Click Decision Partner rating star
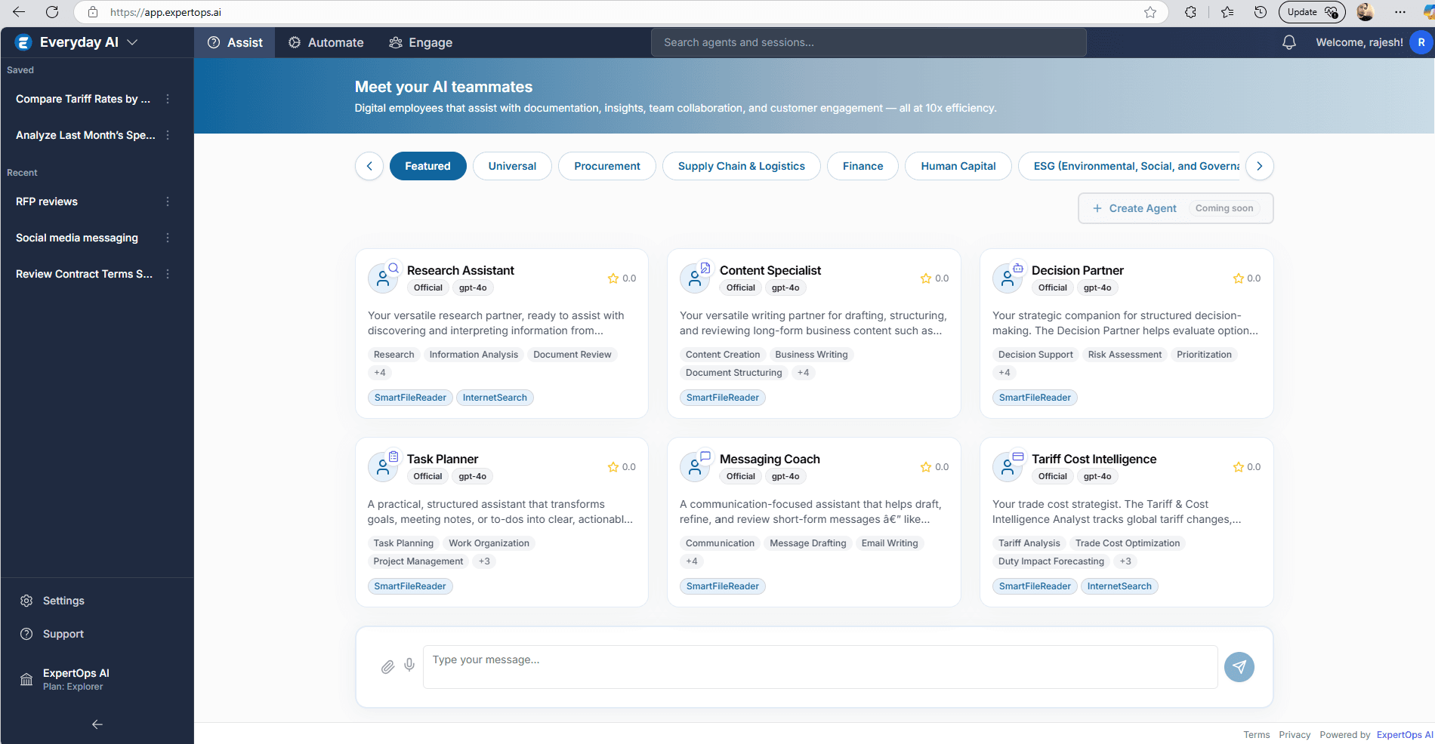Viewport: 1435px width, 744px height. pyautogui.click(x=1239, y=278)
